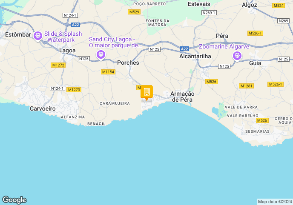Click the A22 shield near Alcantarilha

point(184,49)
